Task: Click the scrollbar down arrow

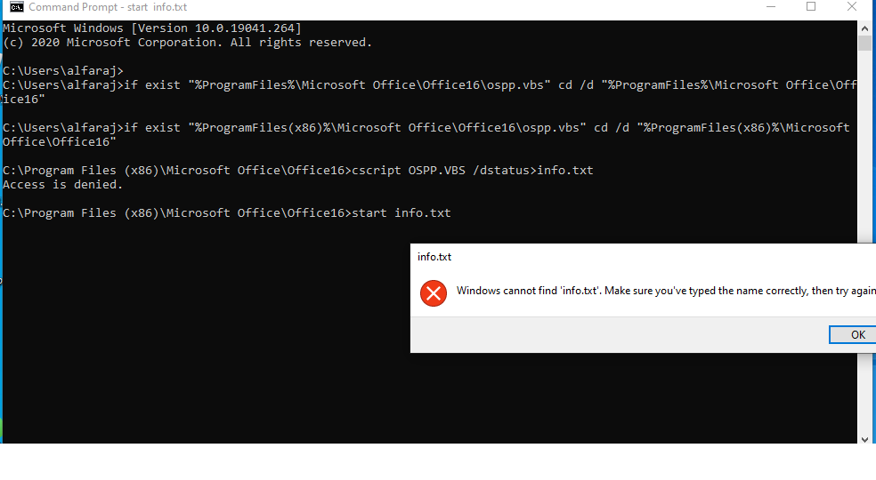Action: coord(864,439)
